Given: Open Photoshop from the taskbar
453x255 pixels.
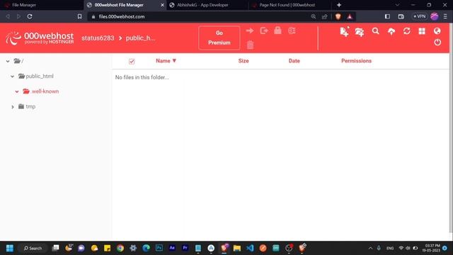Looking at the screenshot, I should pyautogui.click(x=159, y=248).
